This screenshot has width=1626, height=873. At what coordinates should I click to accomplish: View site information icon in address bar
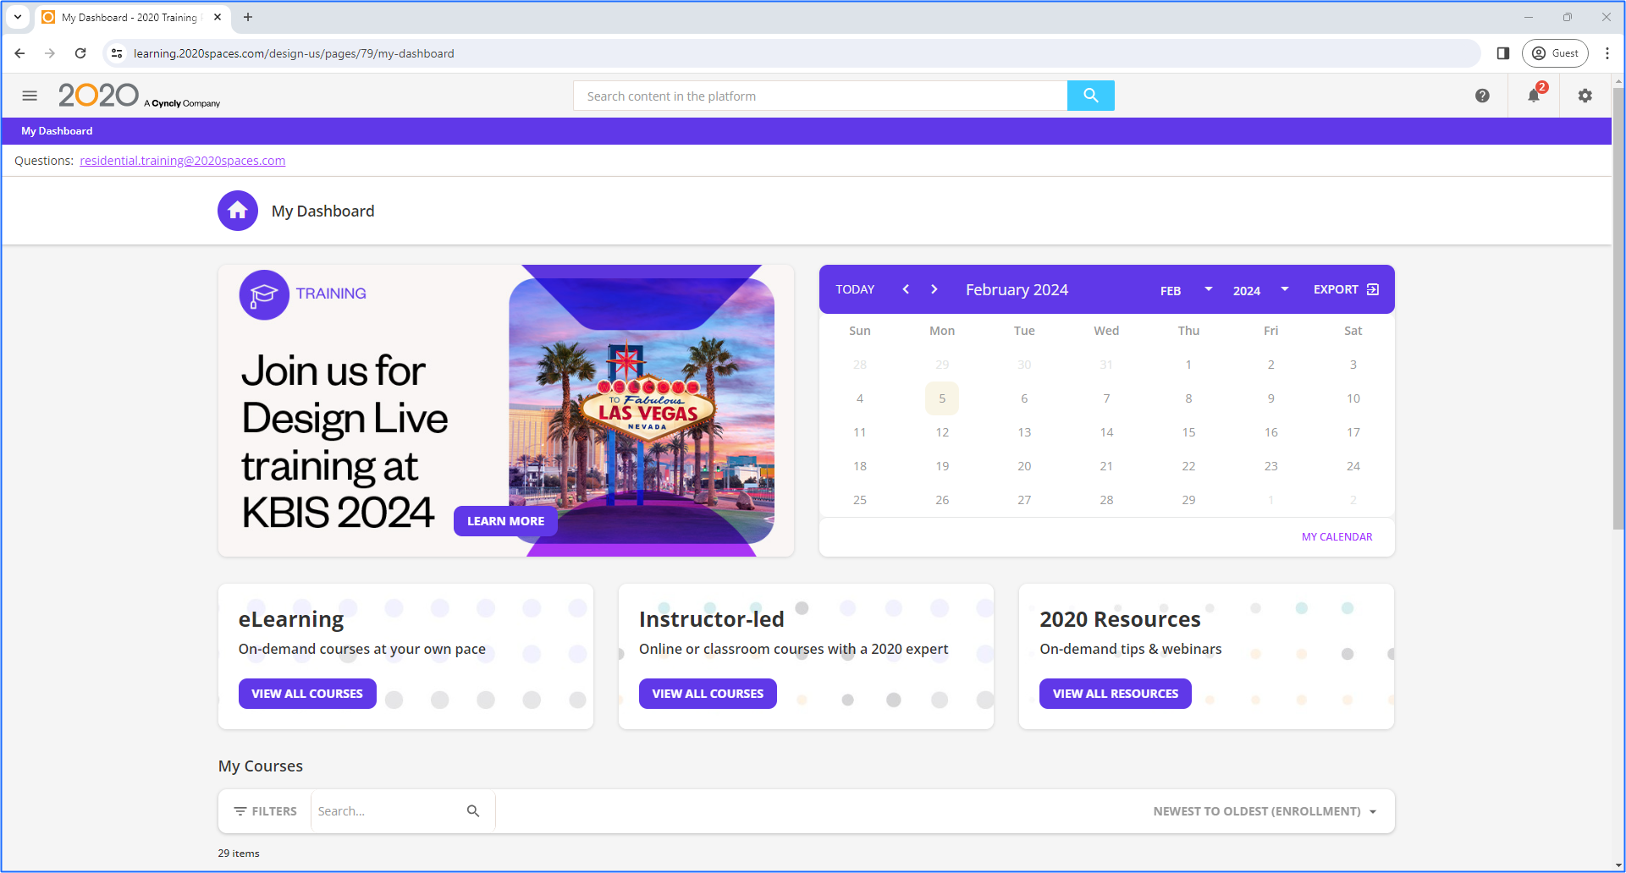point(117,53)
